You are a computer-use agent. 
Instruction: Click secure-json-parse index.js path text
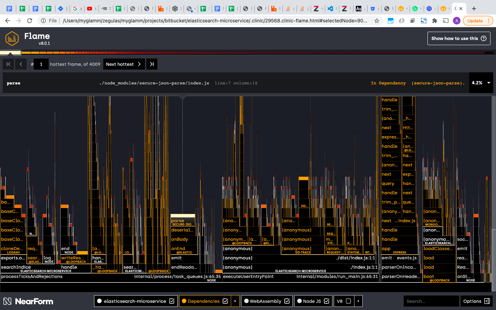(x=154, y=83)
